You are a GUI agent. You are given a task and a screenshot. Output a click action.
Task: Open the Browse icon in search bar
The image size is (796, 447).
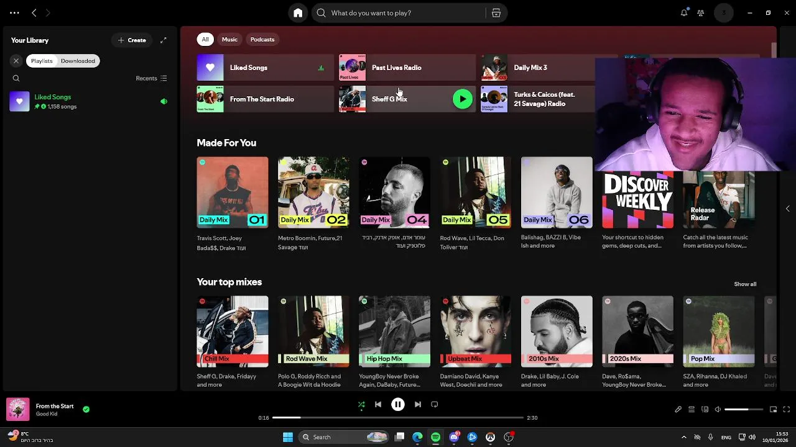[x=496, y=12]
